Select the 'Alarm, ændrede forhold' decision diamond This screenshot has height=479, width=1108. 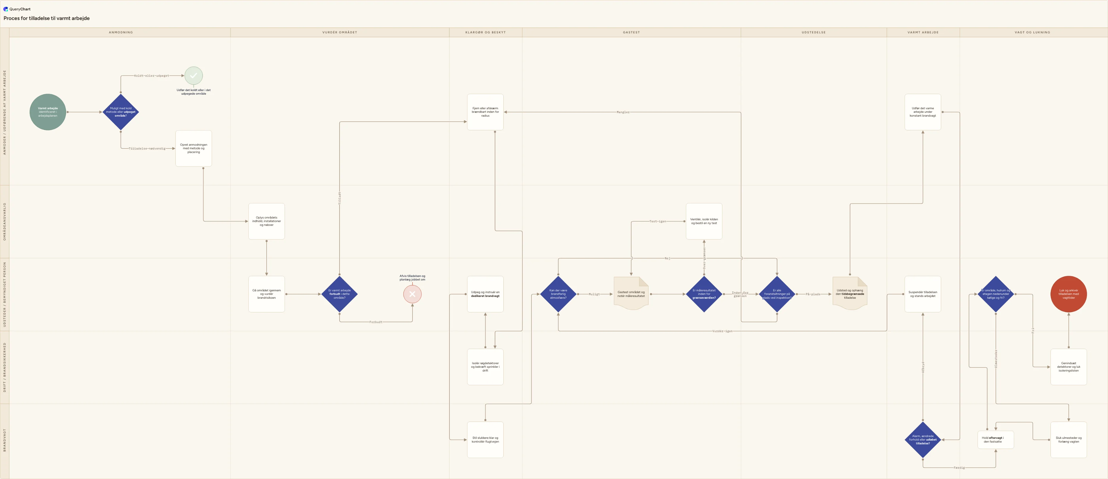[923, 440]
